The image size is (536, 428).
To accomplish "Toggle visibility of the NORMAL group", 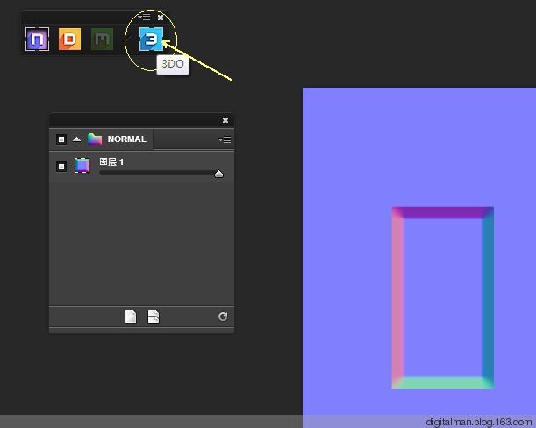I will 61,139.
